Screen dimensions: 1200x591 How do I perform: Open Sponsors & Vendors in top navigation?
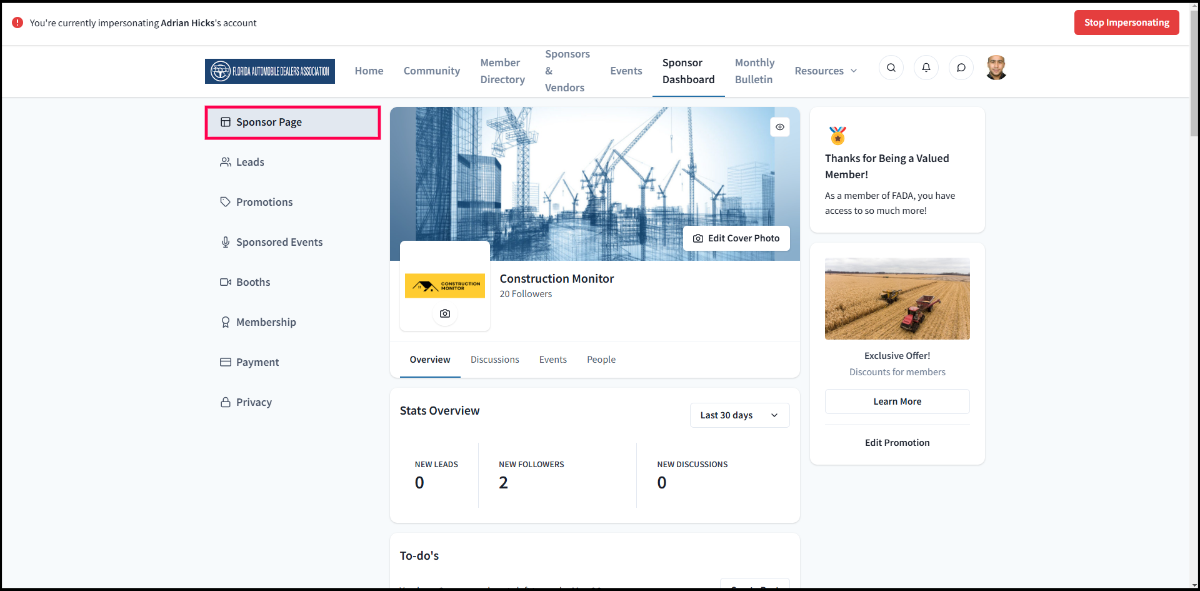567,71
